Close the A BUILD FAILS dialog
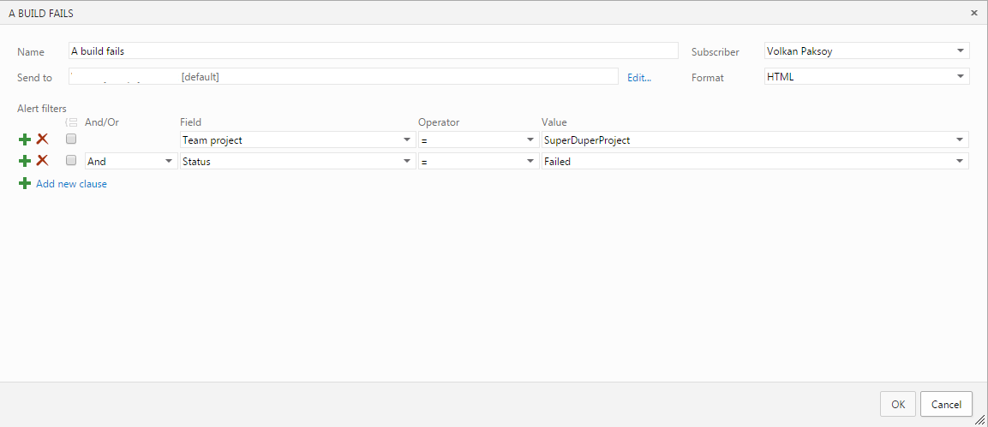Viewport: 988px width, 427px height. coord(973,13)
